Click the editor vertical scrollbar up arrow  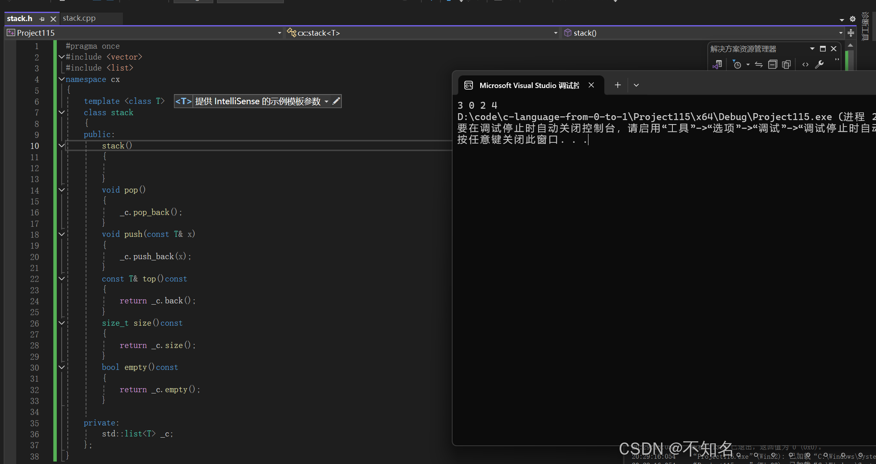[850, 45]
